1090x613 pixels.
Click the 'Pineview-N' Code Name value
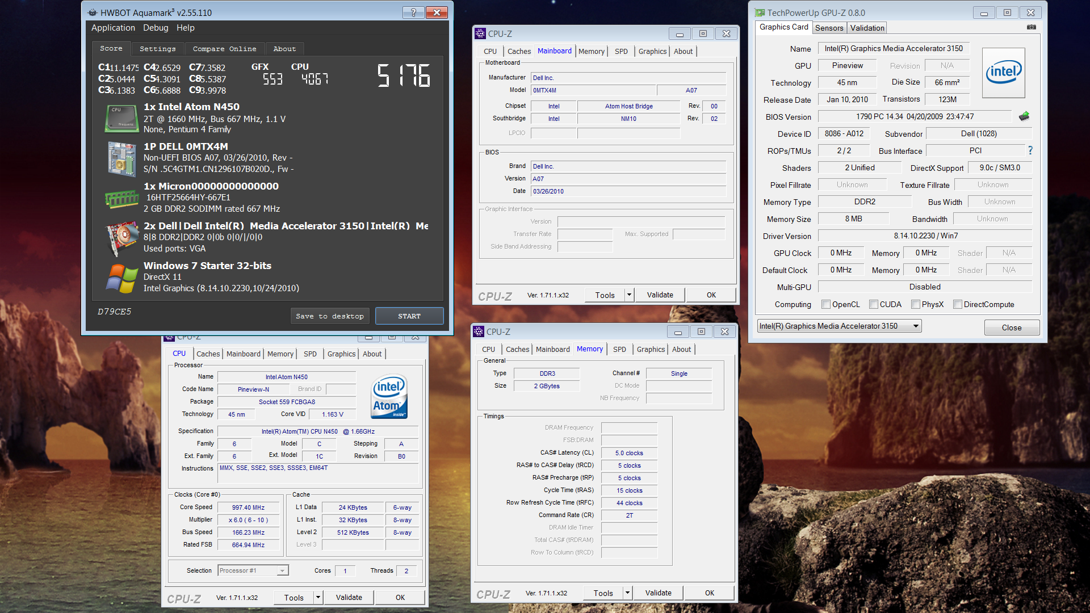point(253,389)
